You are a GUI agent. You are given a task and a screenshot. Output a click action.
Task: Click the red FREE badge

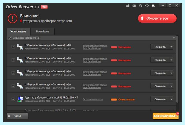(x=44, y=7)
